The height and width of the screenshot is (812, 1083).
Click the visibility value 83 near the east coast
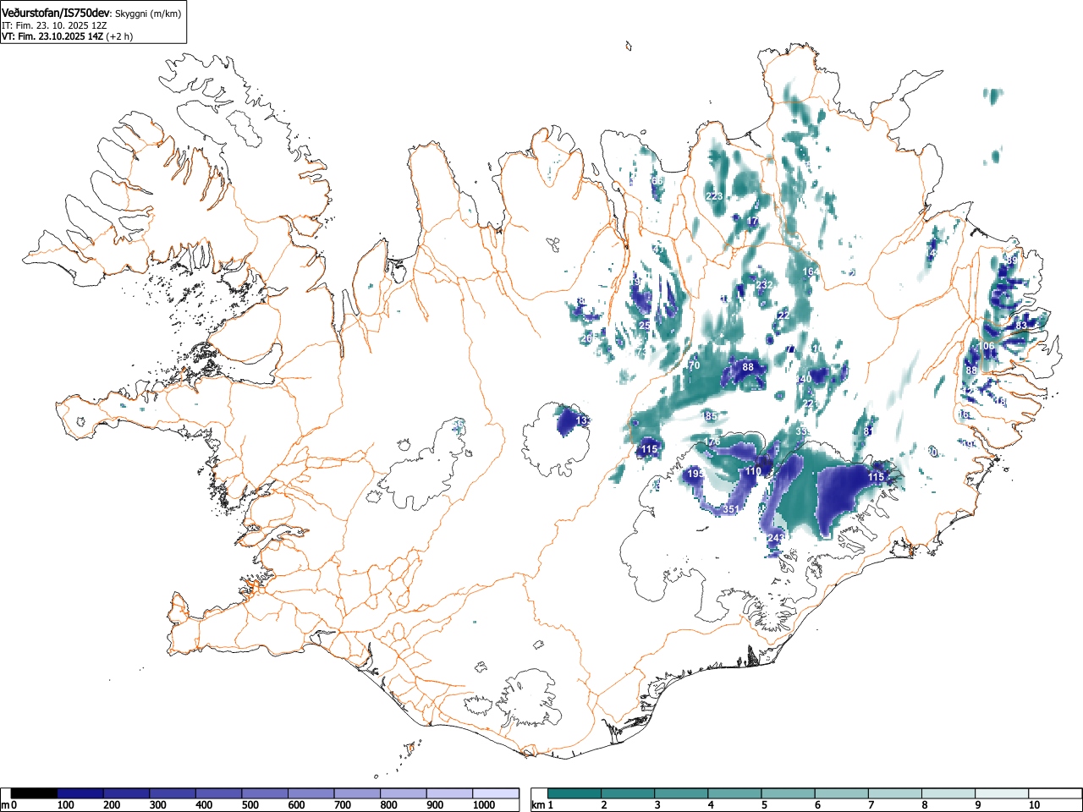click(x=1021, y=326)
